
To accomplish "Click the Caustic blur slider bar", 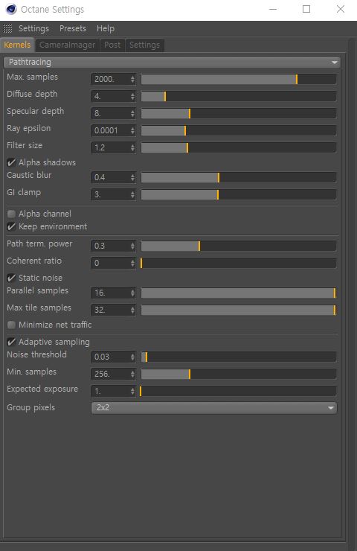I will [x=239, y=177].
